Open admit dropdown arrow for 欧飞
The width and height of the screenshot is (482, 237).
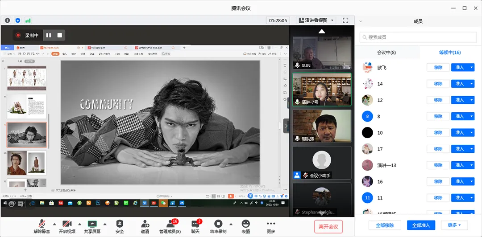click(472, 67)
